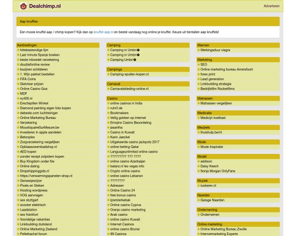Open free bonus casino link
Viewport: 296px width, 236px height.
pyautogui.click(x=123, y=195)
